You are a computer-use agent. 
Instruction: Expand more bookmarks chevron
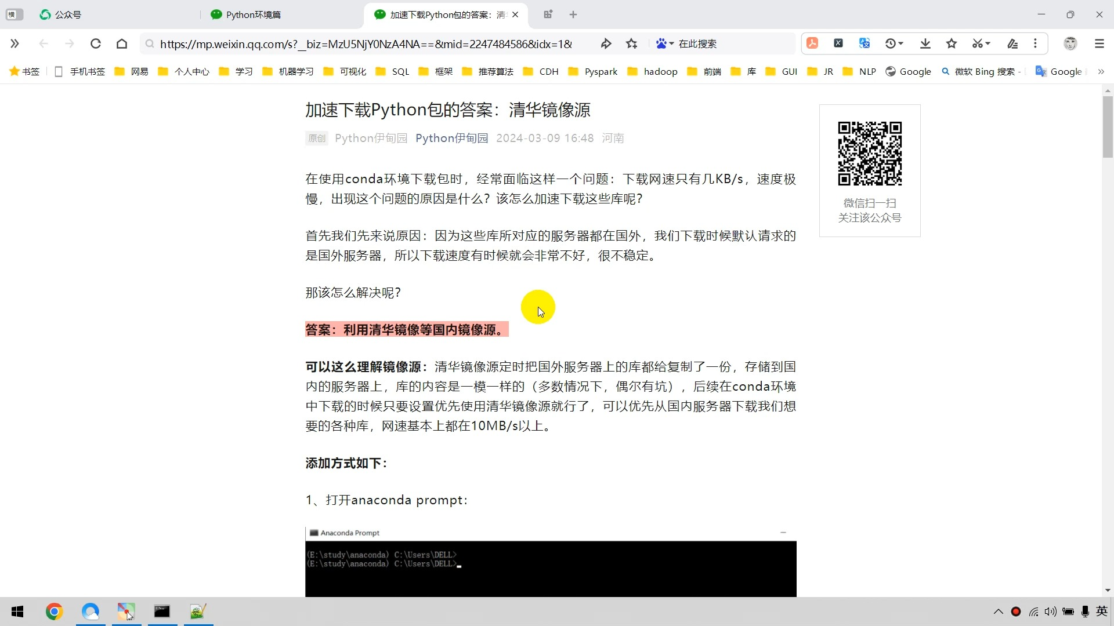[x=1101, y=71]
